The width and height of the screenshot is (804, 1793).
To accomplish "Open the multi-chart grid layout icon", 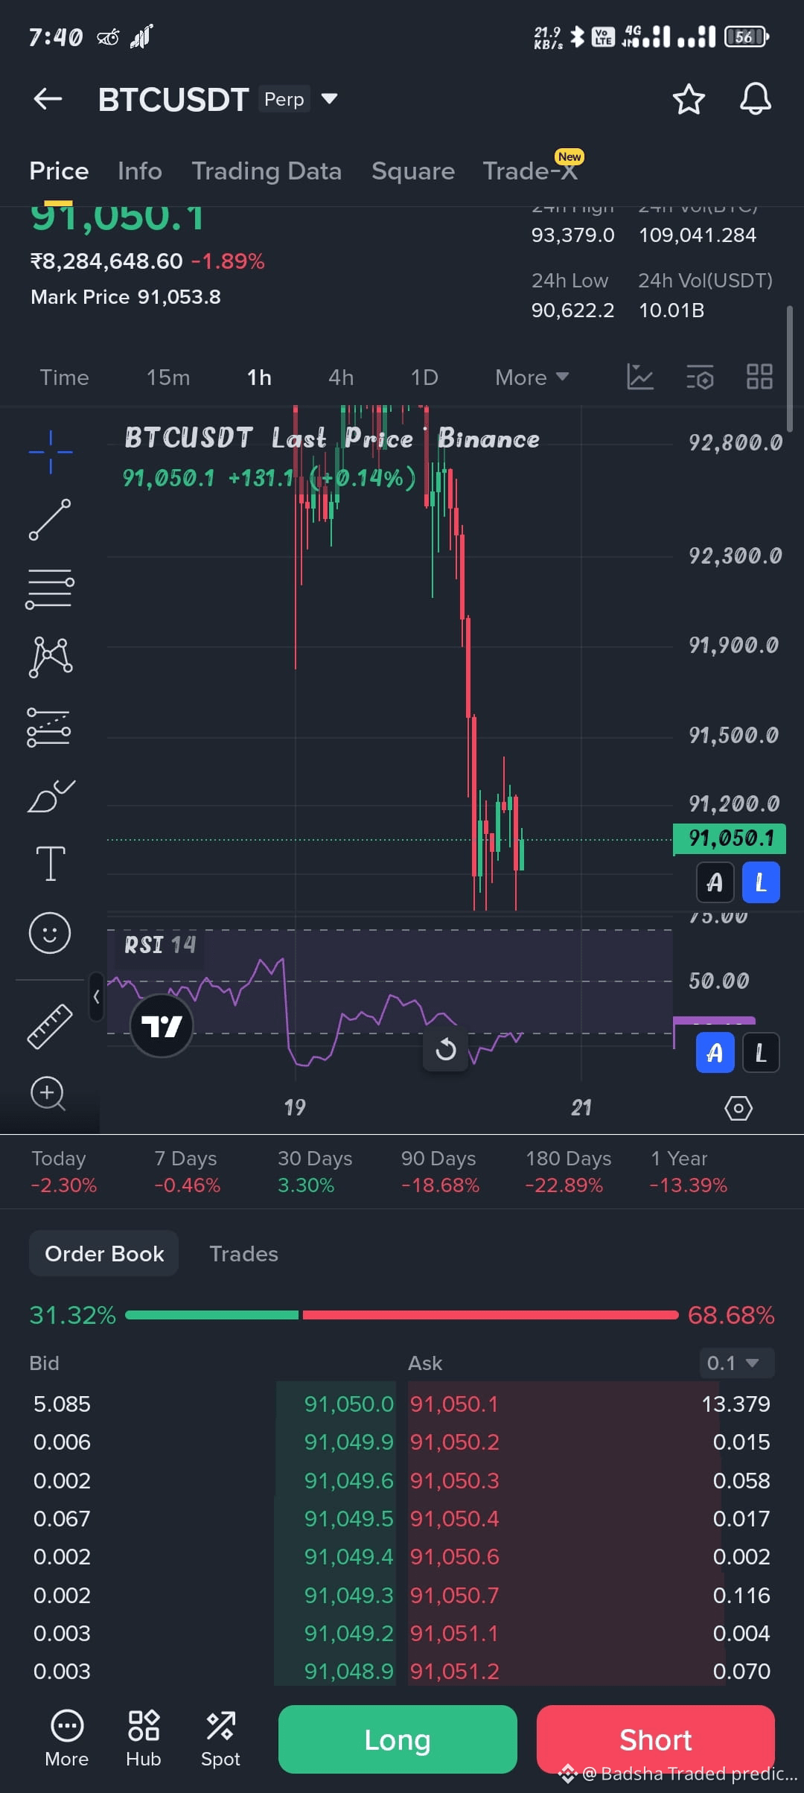I will 759,377.
